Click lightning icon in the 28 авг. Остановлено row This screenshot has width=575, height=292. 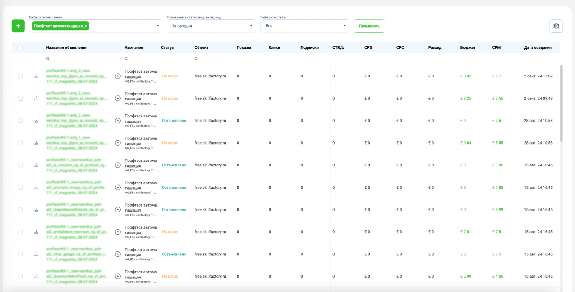[118, 121]
